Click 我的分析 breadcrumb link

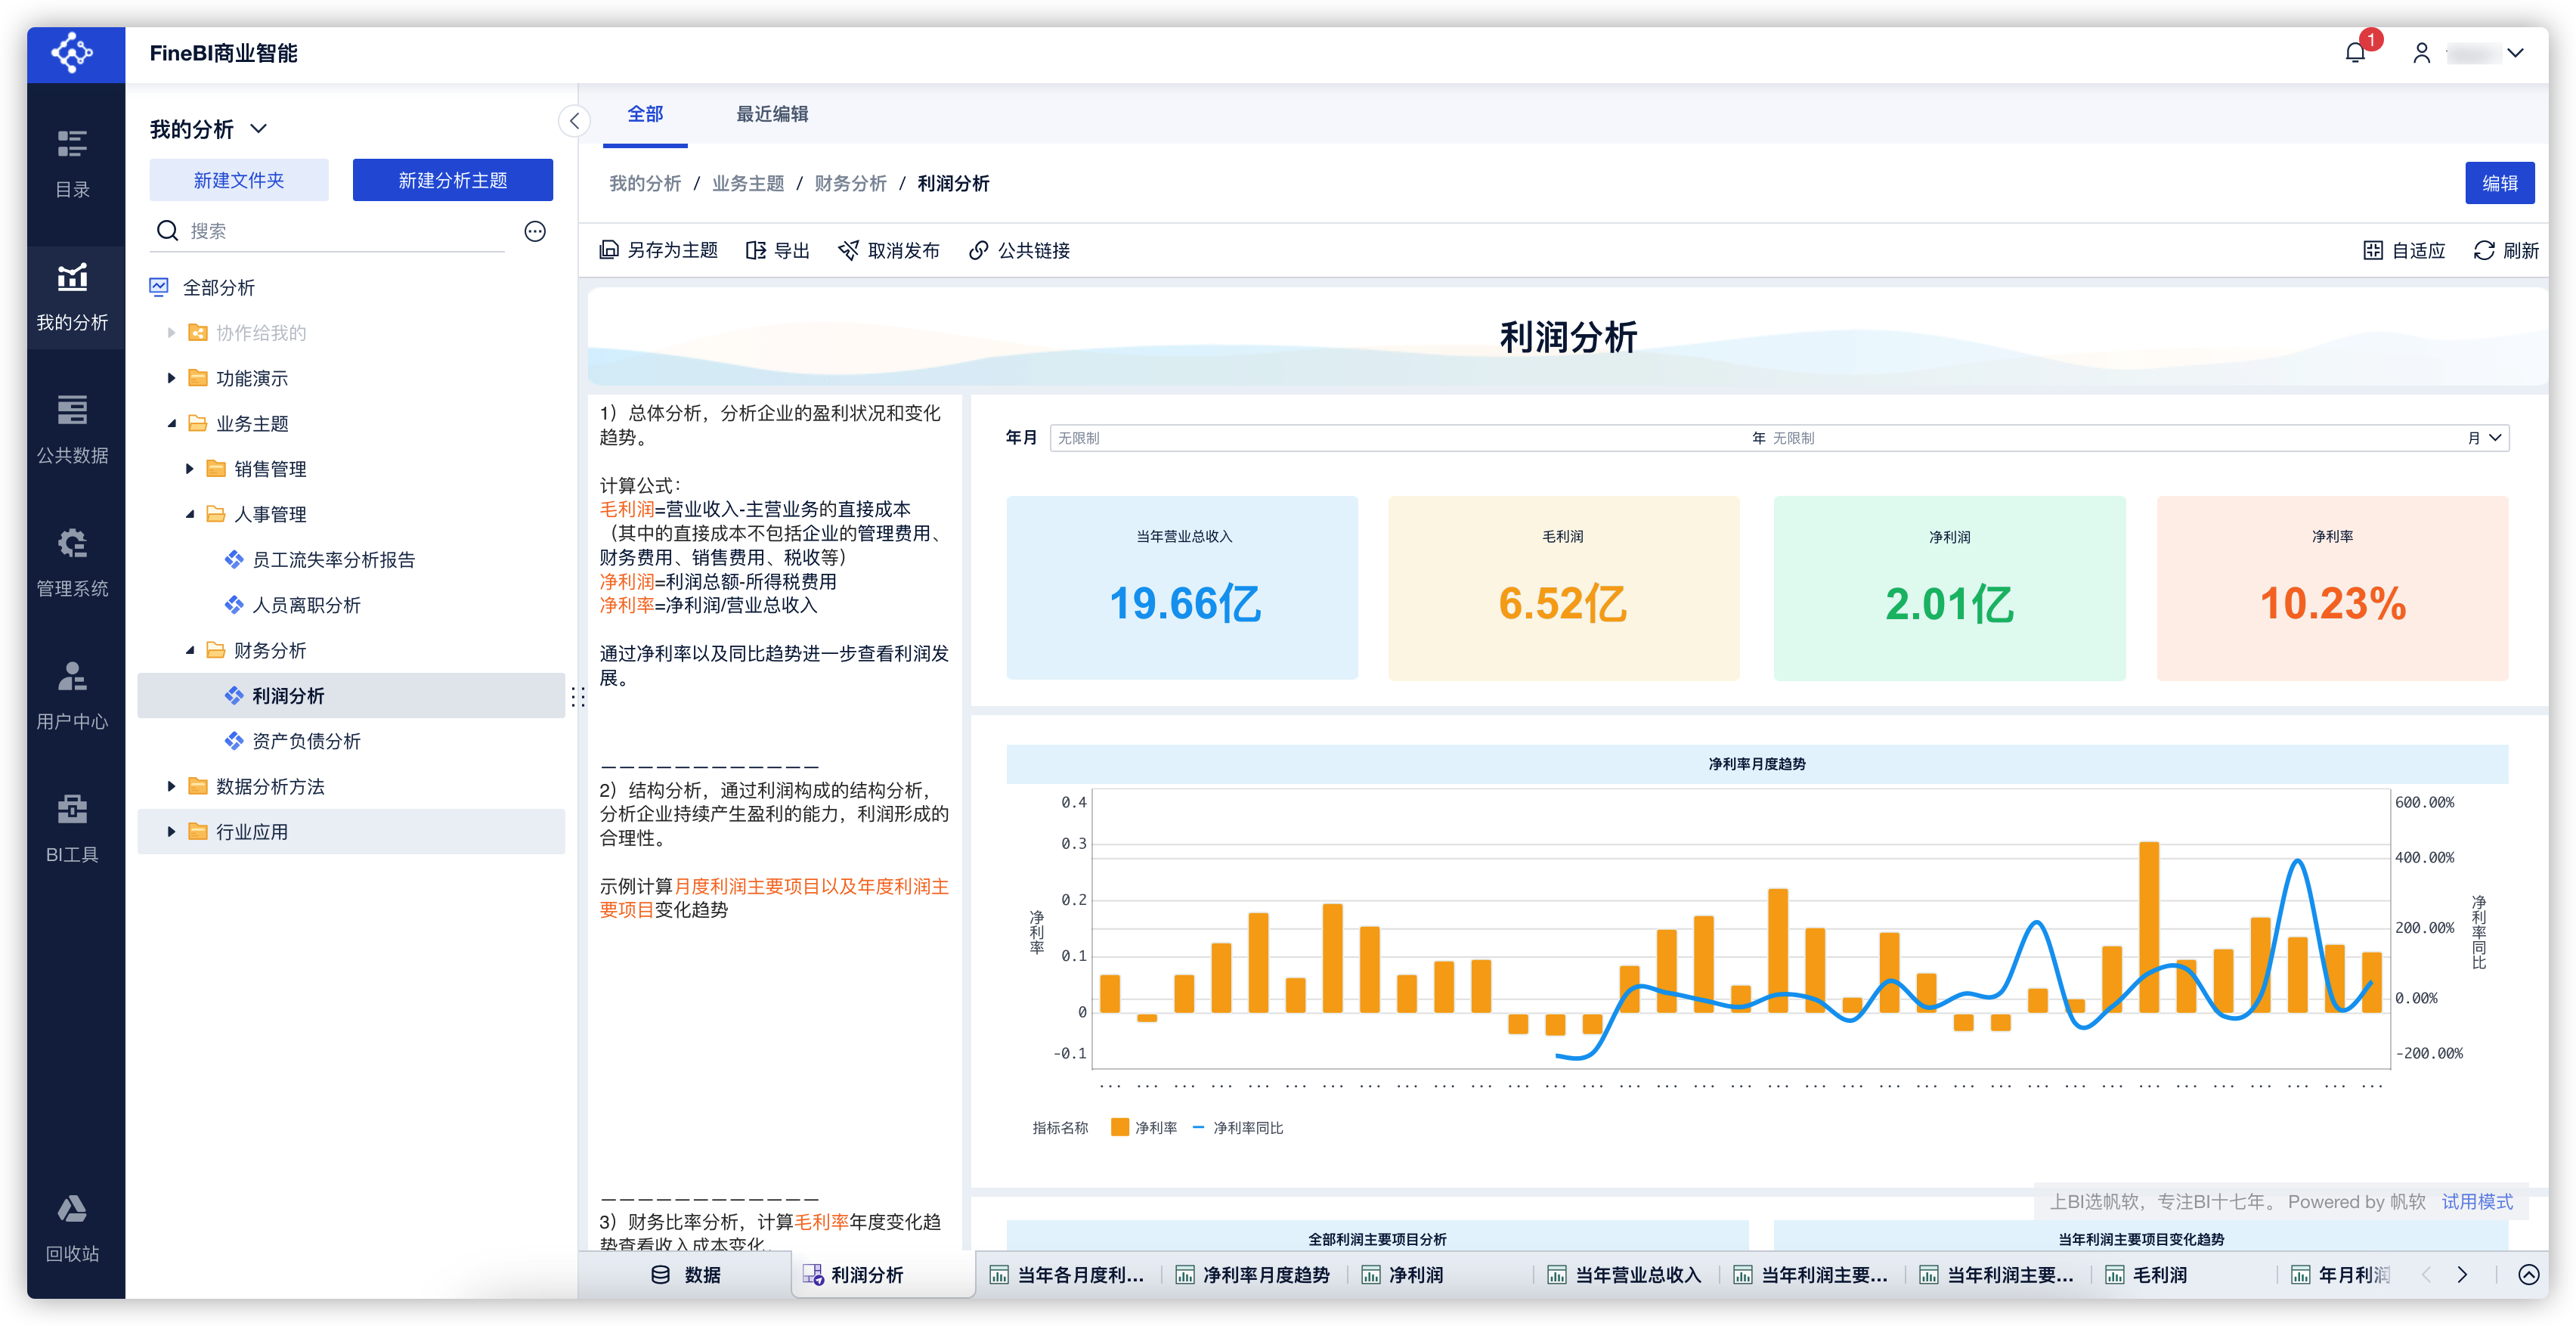(645, 183)
